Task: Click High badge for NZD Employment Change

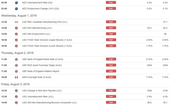Action: click(x=111, y=9)
